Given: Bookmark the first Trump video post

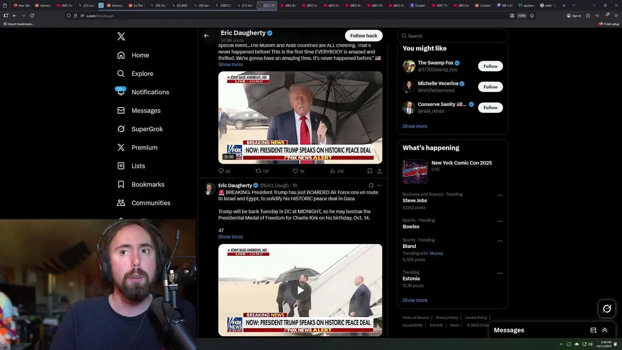Looking at the screenshot, I should [370, 171].
